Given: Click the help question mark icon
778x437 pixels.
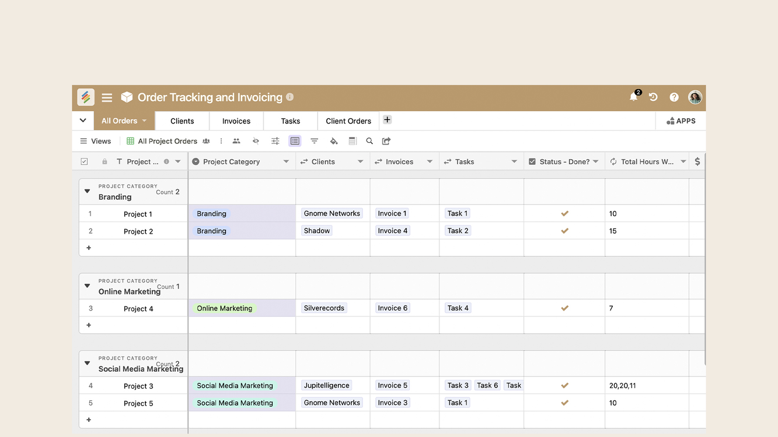Looking at the screenshot, I should 674,97.
